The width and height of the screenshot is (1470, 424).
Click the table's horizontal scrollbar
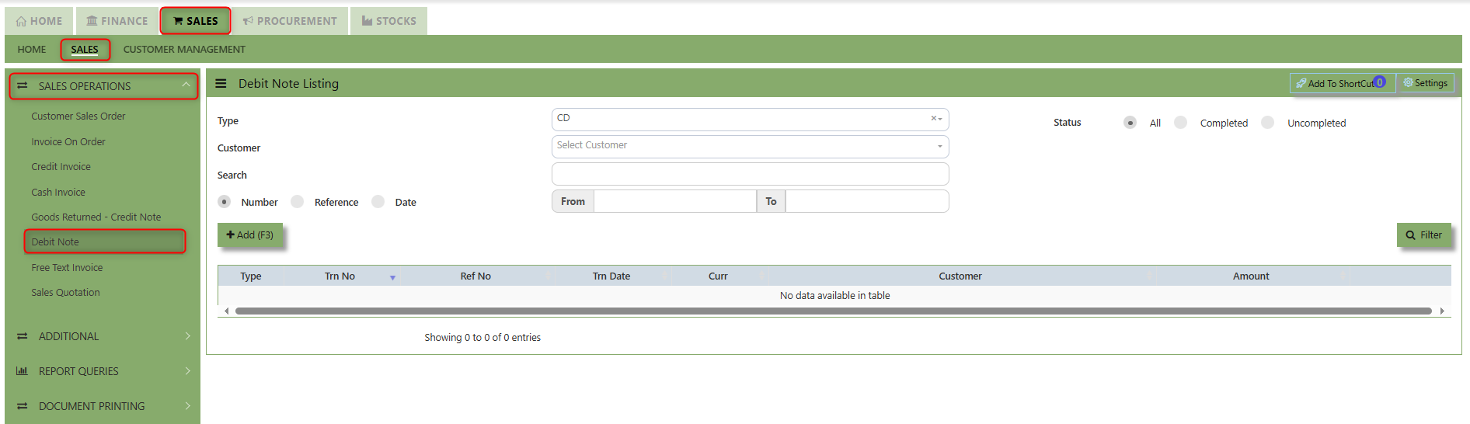(833, 311)
